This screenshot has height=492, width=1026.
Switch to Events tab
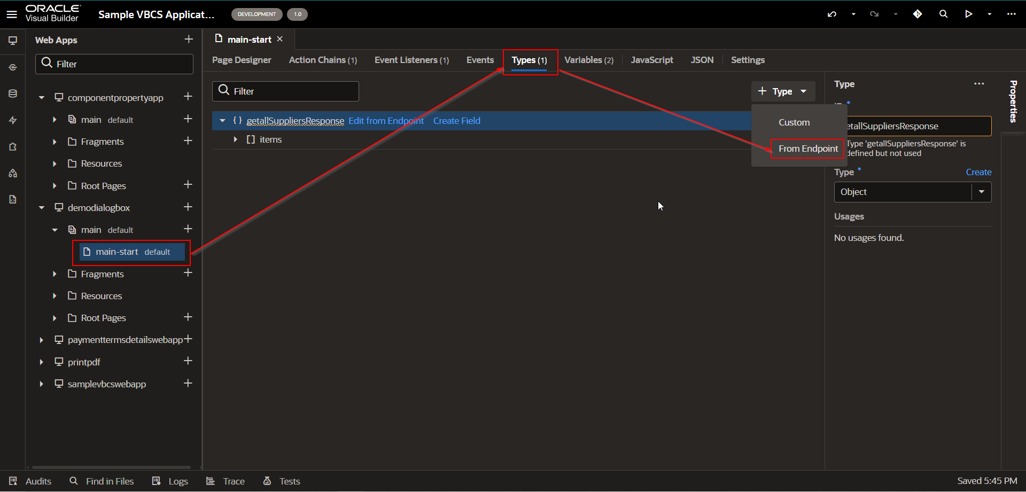[480, 60]
